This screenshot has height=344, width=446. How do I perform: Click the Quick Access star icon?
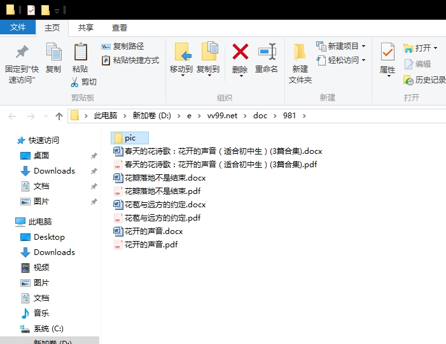tap(21, 141)
